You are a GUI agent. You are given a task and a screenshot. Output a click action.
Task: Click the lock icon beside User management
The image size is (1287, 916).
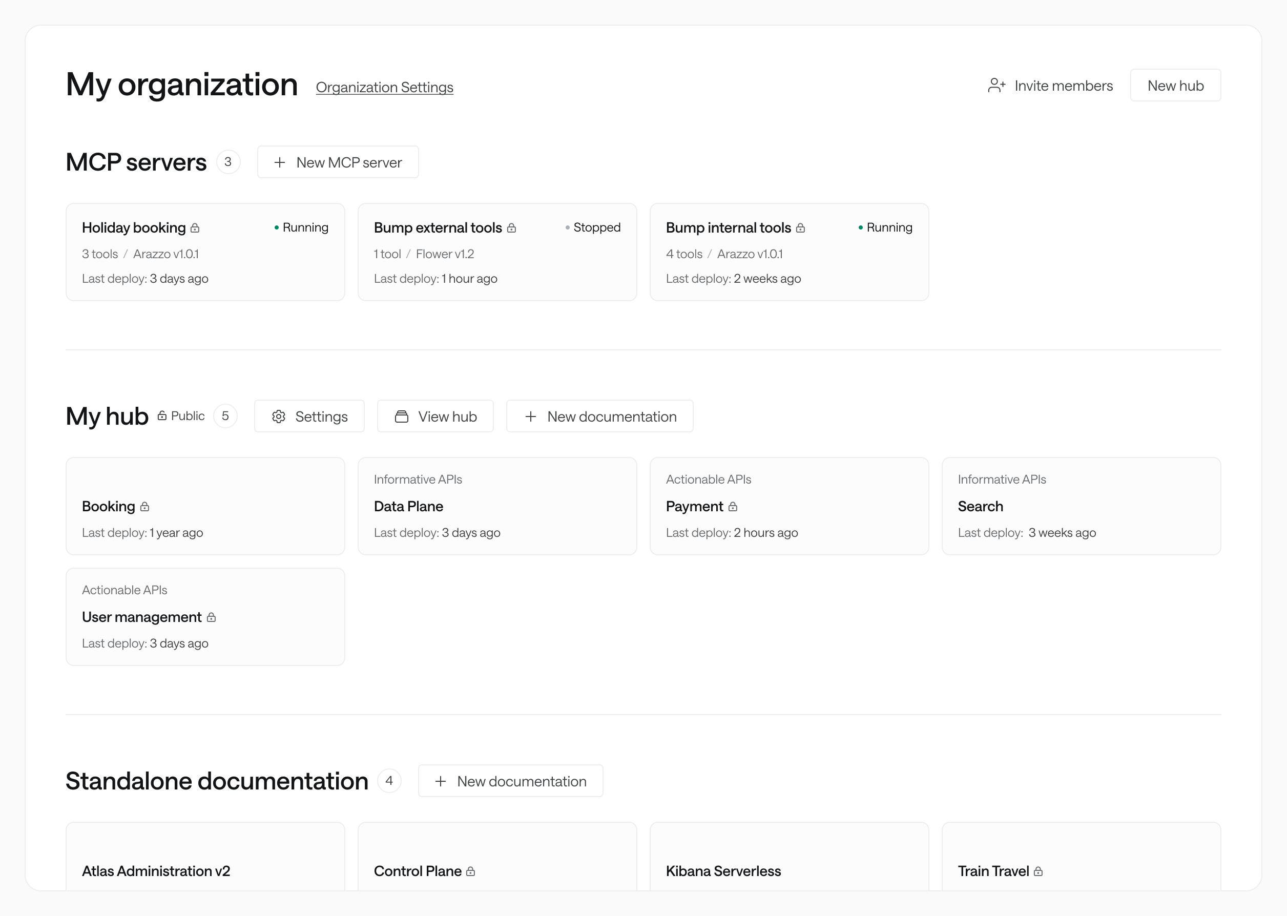pos(212,617)
